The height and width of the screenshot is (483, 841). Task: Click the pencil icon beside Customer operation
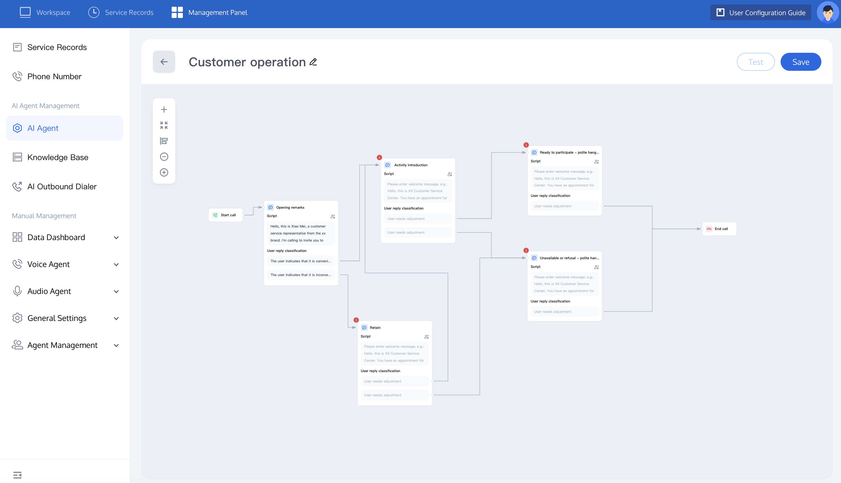coord(313,62)
